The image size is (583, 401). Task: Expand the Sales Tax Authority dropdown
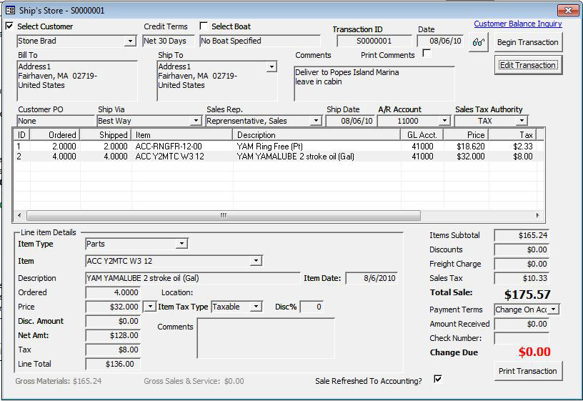(522, 122)
